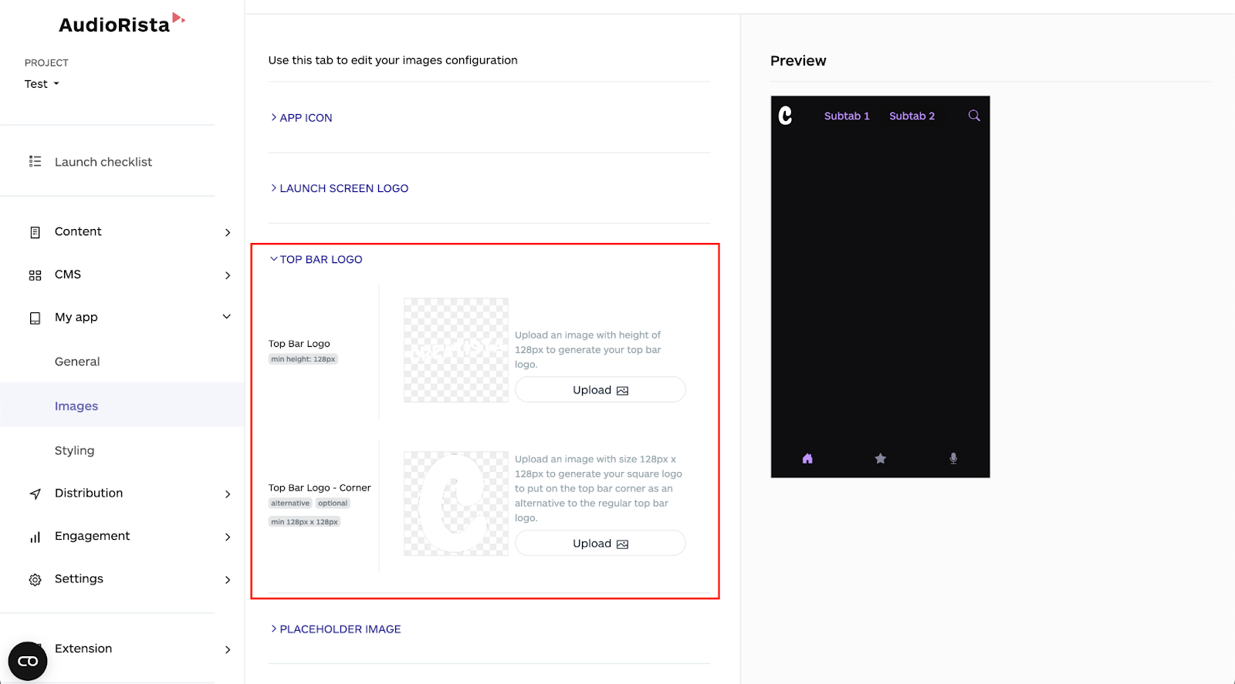Tap the preview microphone icon
1235x684 pixels.
[x=953, y=459]
